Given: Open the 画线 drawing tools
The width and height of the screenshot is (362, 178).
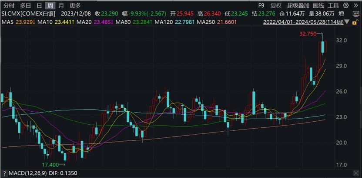Looking at the screenshot, I should click(318, 5).
